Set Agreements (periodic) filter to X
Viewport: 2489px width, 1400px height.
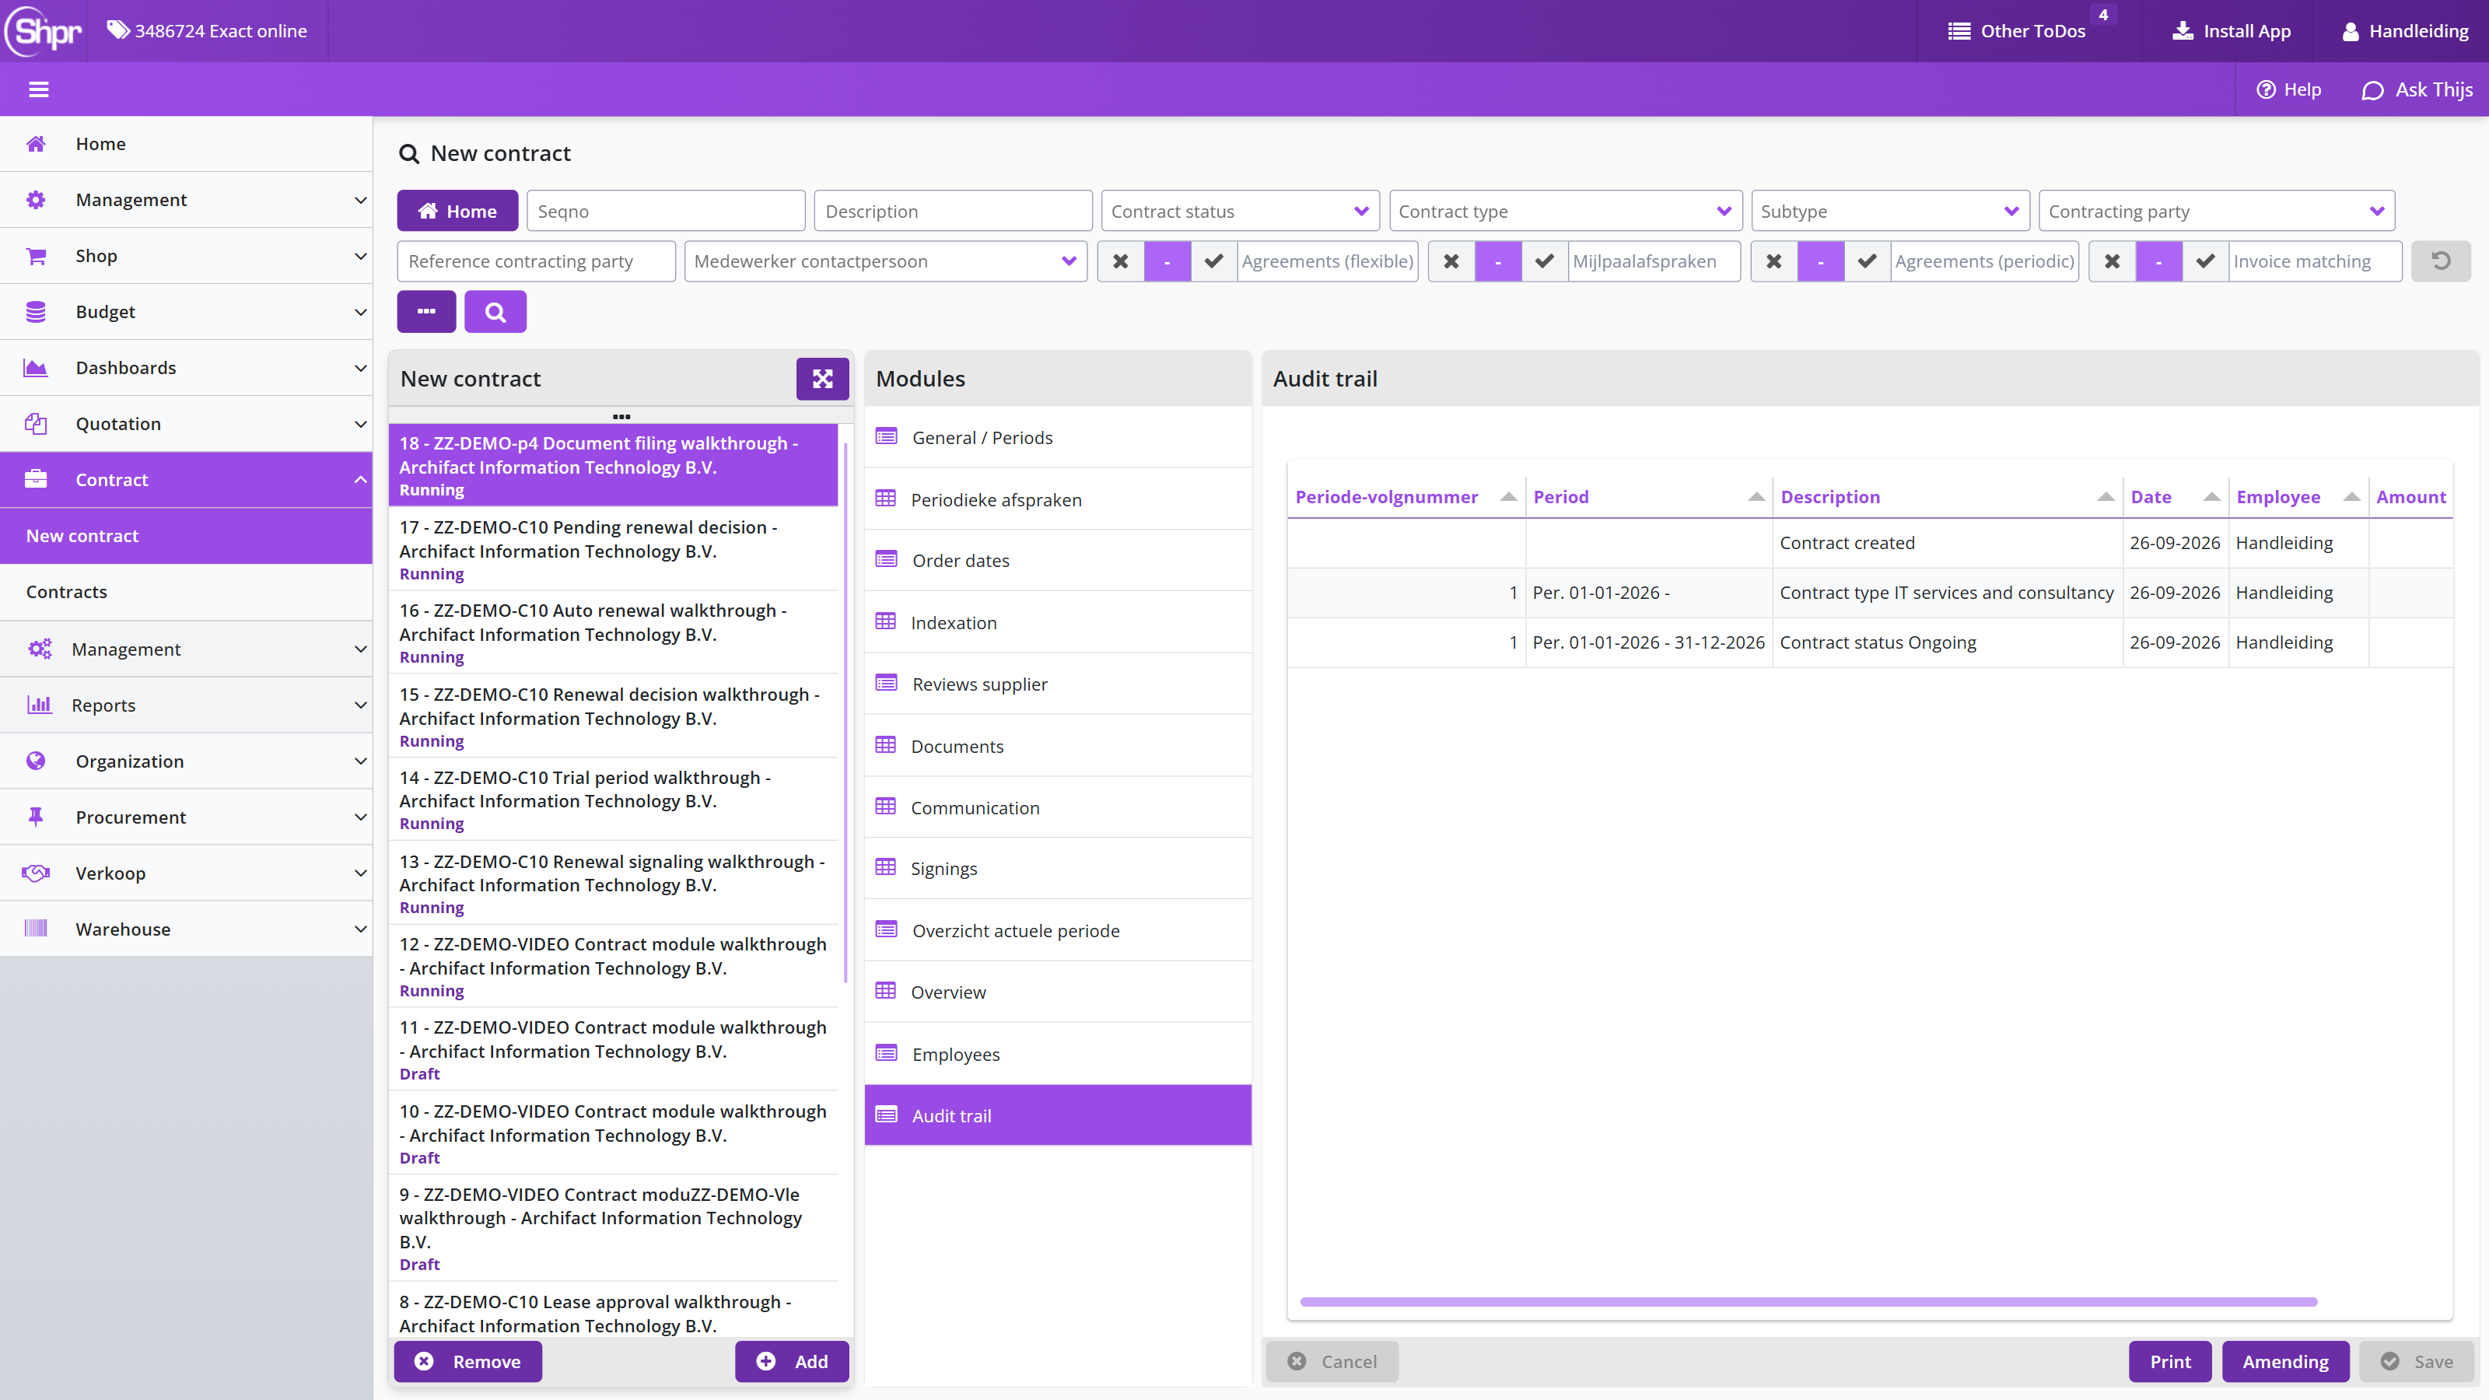[x=1774, y=261]
